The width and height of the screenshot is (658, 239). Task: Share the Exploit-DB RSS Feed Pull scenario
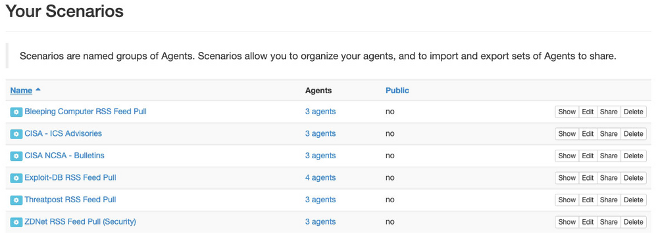tap(609, 178)
